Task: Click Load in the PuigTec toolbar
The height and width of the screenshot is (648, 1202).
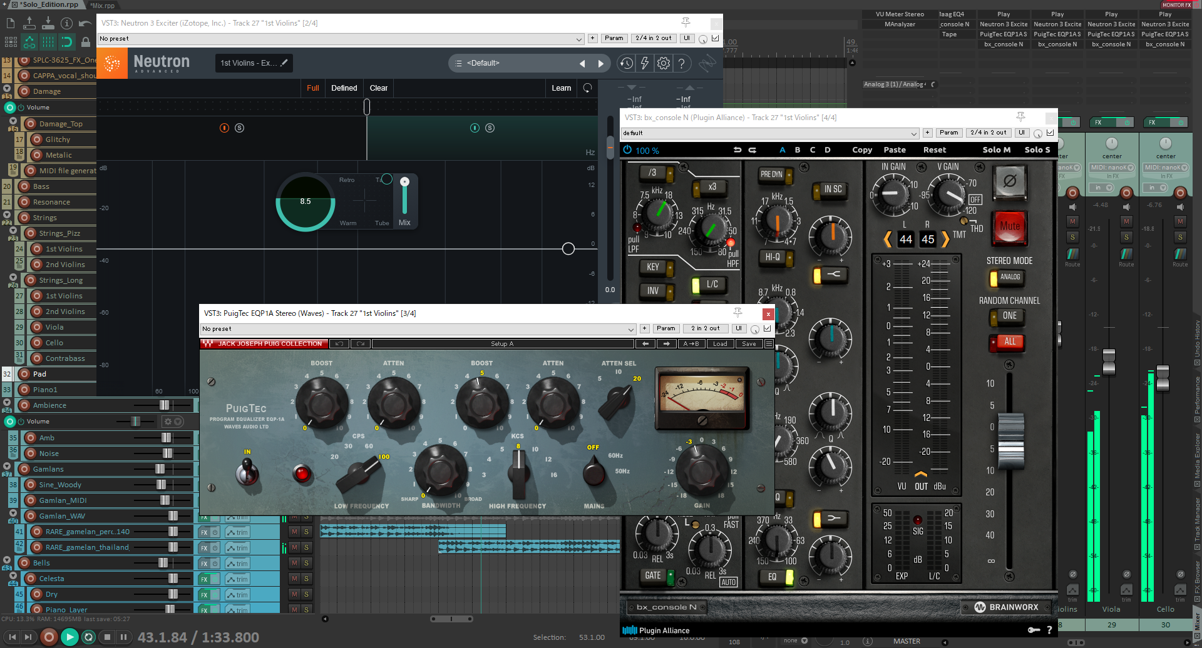Action: coord(720,344)
